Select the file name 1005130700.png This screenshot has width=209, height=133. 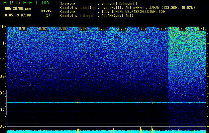click(17, 9)
